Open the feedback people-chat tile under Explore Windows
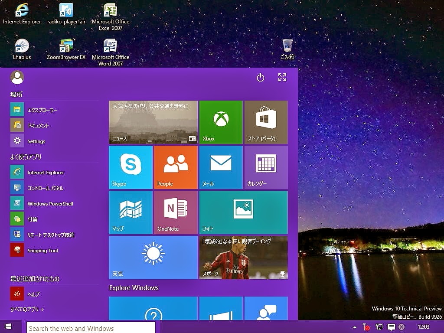Image resolution: width=444 pixels, height=333 pixels. [266, 308]
